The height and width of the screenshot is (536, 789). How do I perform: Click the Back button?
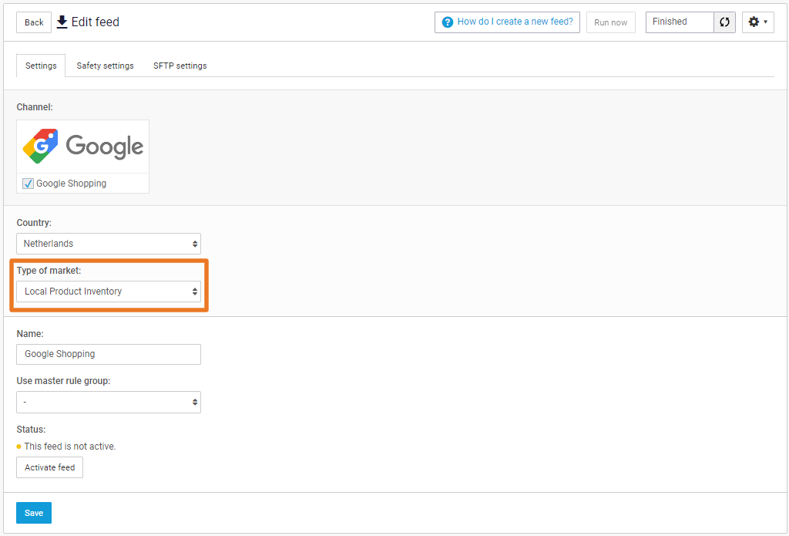point(34,22)
